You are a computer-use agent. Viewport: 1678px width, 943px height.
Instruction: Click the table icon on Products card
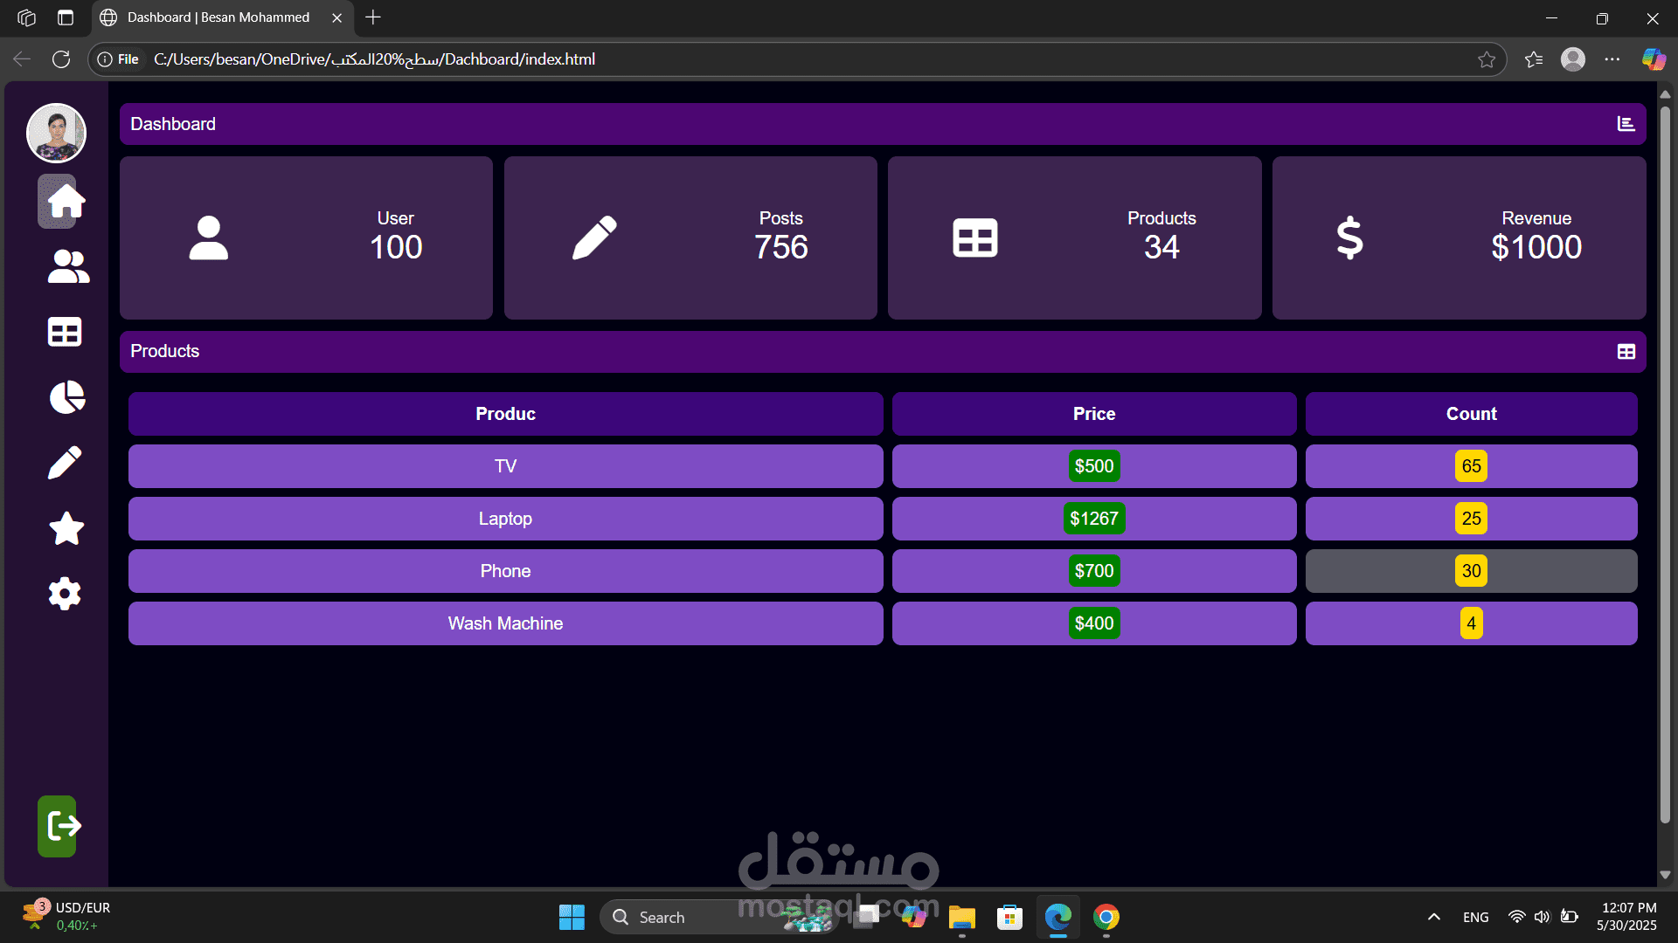[x=975, y=237]
